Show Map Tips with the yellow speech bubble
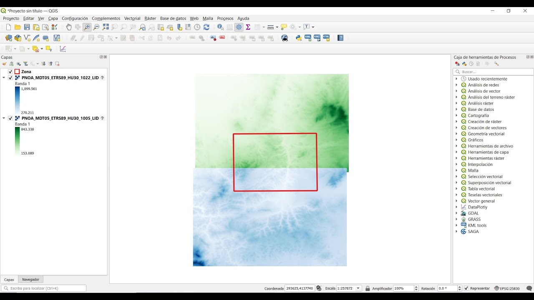The width and height of the screenshot is (534, 300). 284,27
